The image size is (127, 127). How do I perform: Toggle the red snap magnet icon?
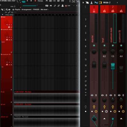(66, 6)
